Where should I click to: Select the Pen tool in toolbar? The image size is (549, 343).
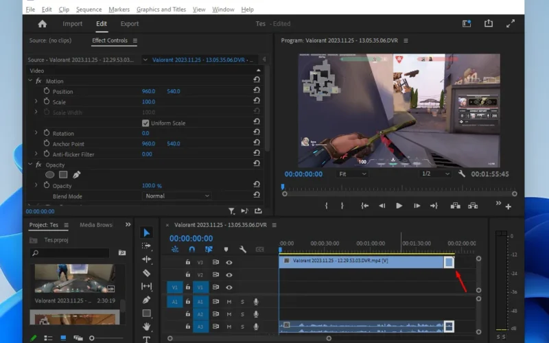pos(147,300)
